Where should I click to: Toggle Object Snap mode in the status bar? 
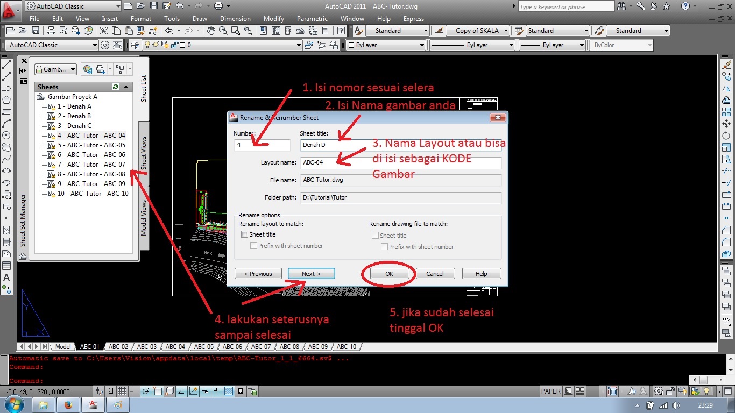[158, 391]
